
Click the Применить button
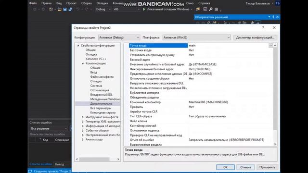click(267, 167)
